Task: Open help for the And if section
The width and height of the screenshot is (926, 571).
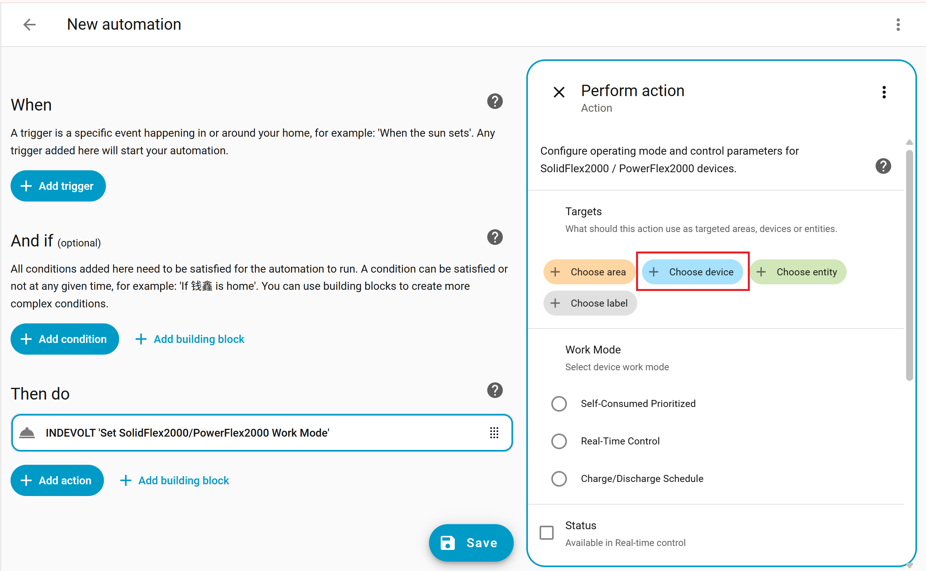Action: tap(495, 237)
